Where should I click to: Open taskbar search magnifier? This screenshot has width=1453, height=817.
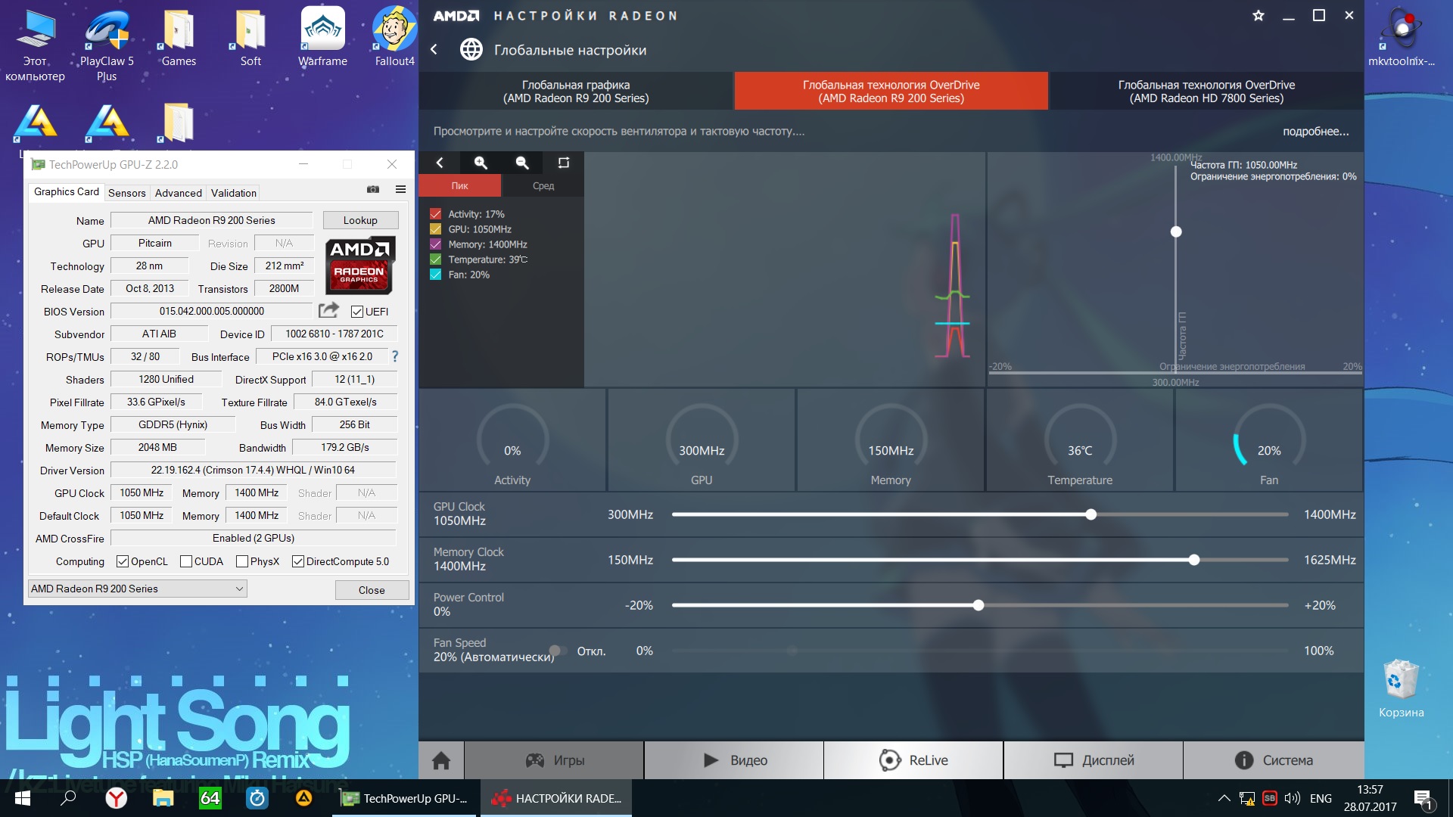[68, 798]
